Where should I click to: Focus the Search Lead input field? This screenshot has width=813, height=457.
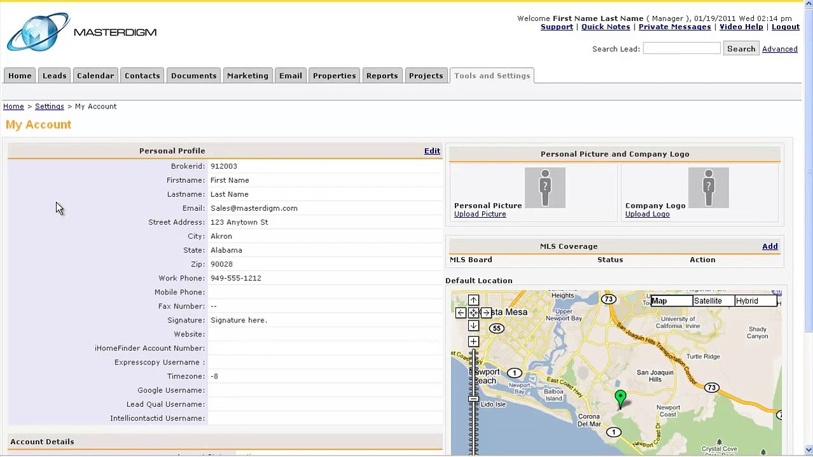[x=682, y=48]
